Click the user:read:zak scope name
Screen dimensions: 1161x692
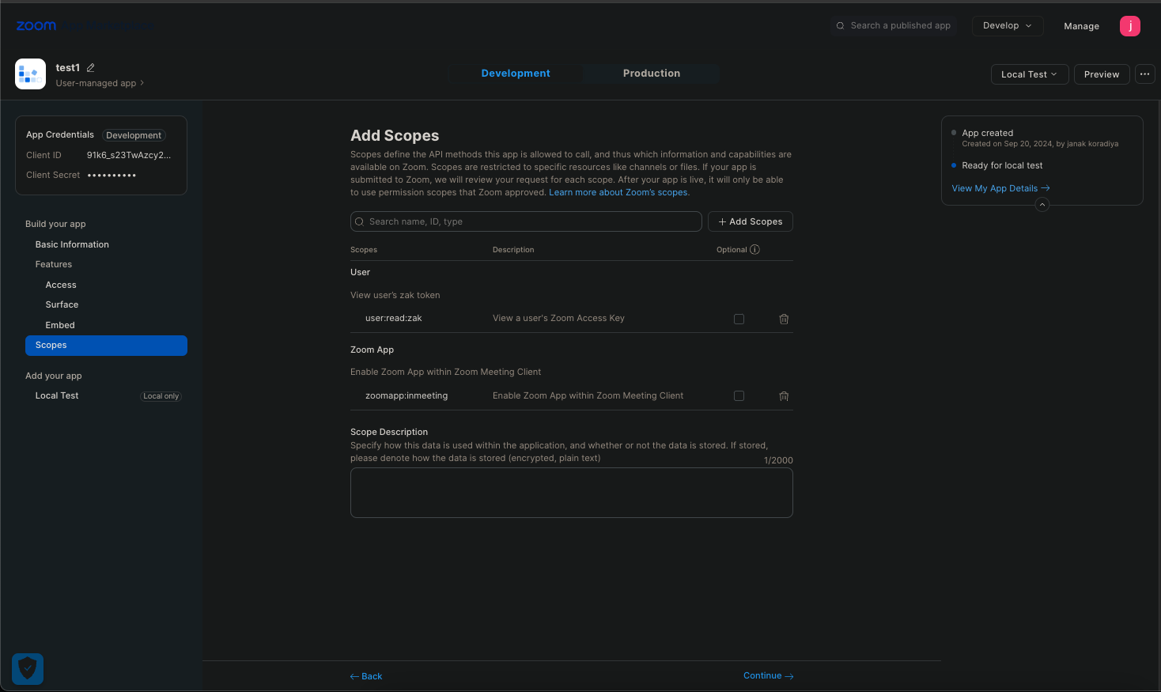(394, 319)
